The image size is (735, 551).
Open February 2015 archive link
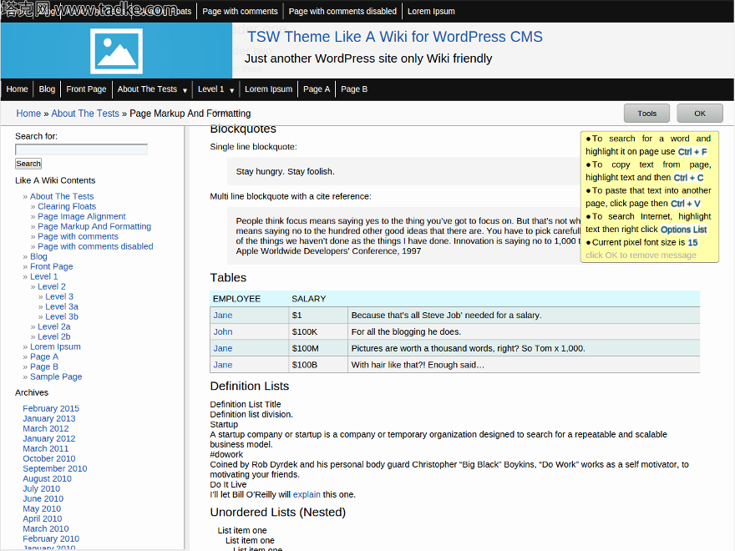(x=51, y=408)
